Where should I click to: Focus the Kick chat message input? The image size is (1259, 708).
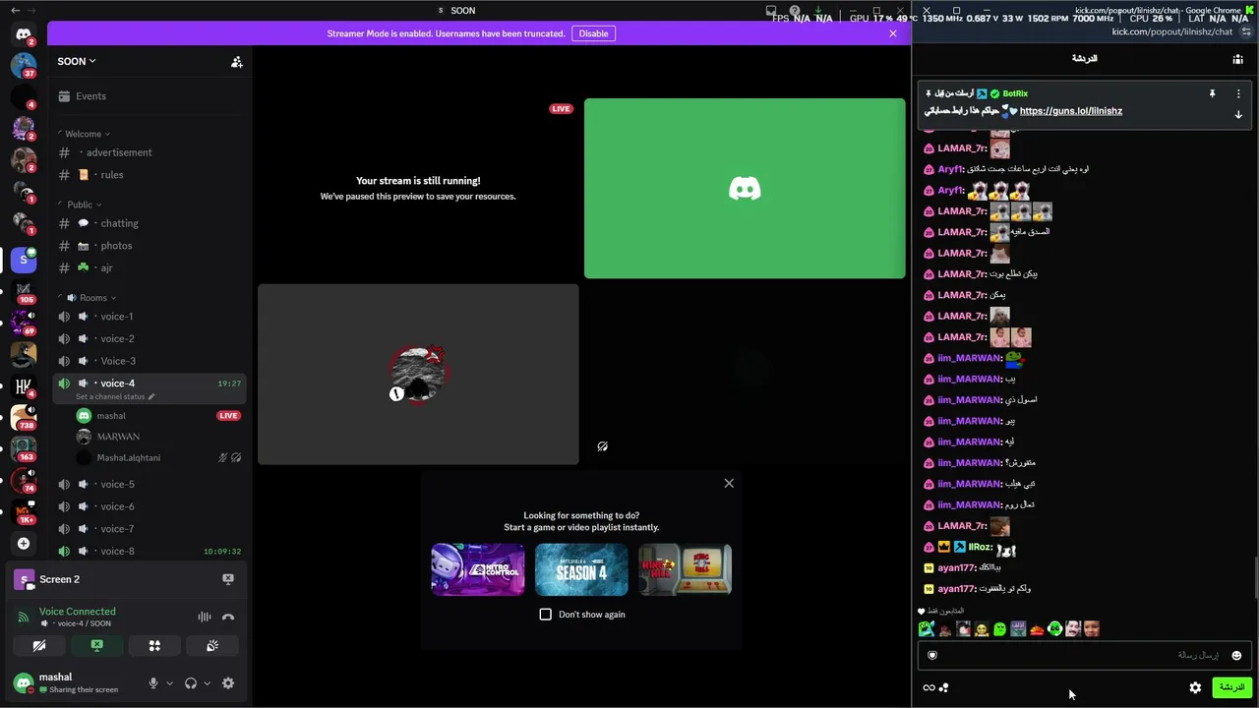pos(1084,656)
